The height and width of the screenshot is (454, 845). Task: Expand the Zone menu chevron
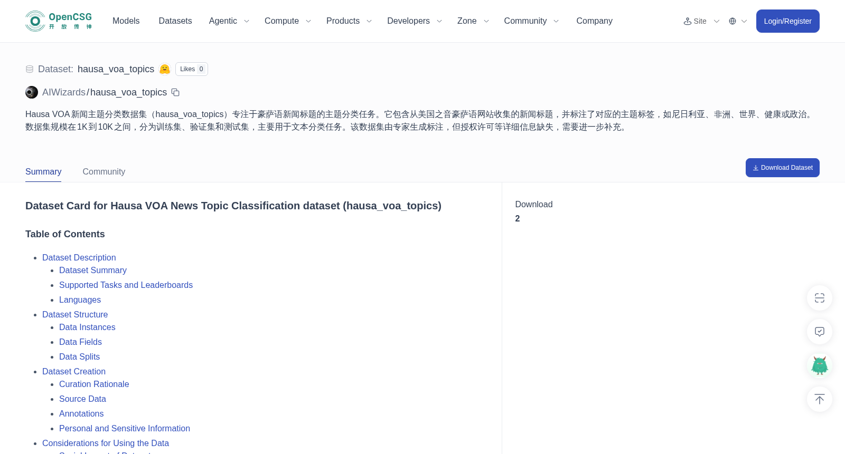pyautogui.click(x=486, y=21)
